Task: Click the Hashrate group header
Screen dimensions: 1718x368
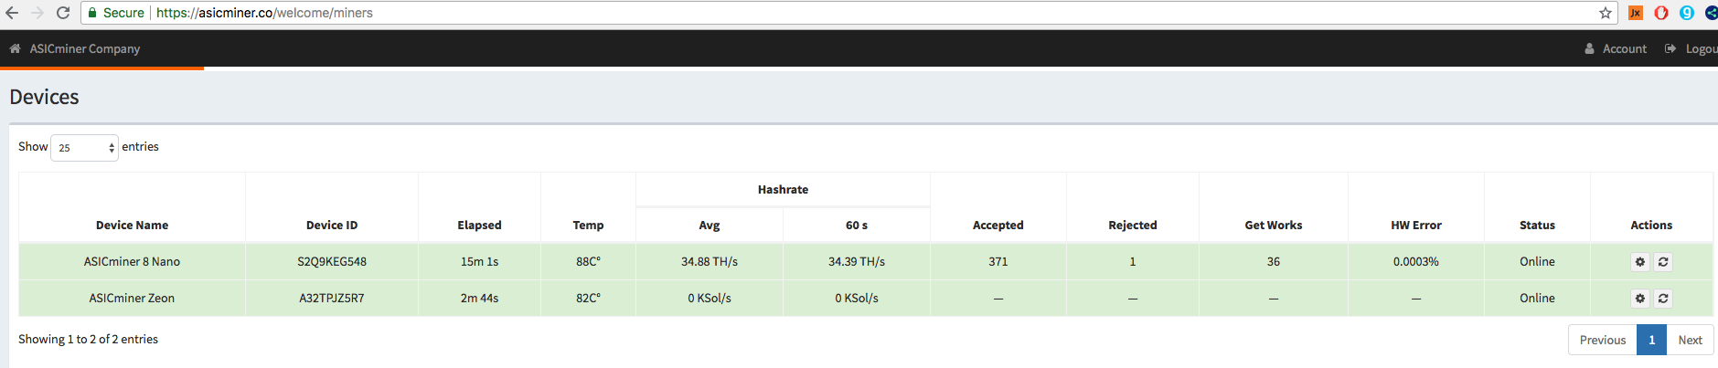Action: point(783,189)
